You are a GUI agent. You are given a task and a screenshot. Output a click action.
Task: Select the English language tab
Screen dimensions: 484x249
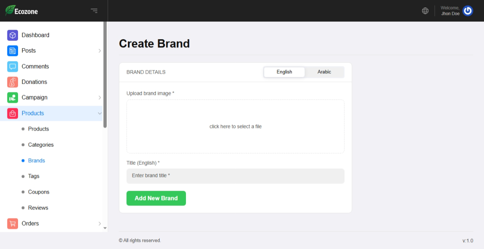point(284,72)
